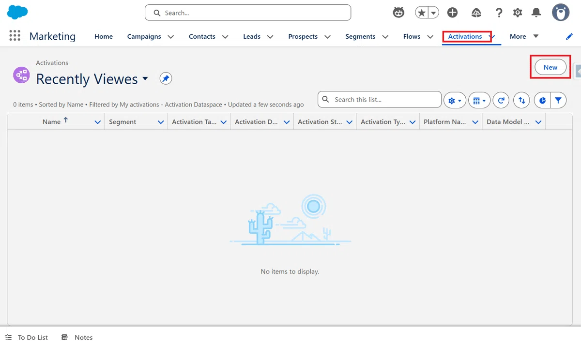The width and height of the screenshot is (581, 345).
Task: Open Activation St... column actions chevron
Action: click(x=350, y=122)
